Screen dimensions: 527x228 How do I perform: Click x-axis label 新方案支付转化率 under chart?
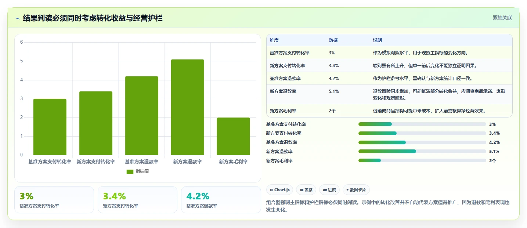tap(96, 162)
